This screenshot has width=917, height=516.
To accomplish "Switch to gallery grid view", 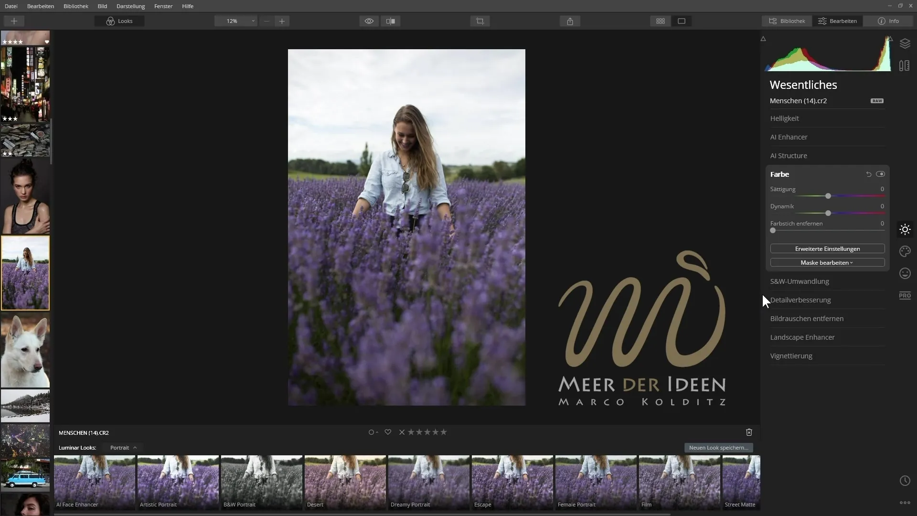I will click(661, 21).
